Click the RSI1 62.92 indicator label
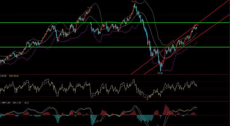This screenshot has width=230, height=126. pyautogui.click(x=3, y=76)
